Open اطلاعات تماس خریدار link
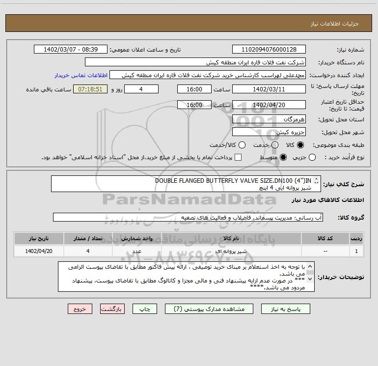The height and width of the screenshot is (366, 378). 81,75
